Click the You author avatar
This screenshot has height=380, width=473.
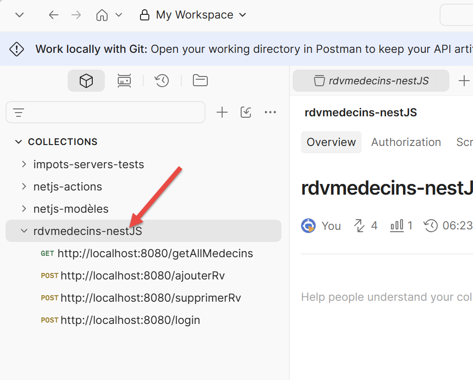(308, 226)
